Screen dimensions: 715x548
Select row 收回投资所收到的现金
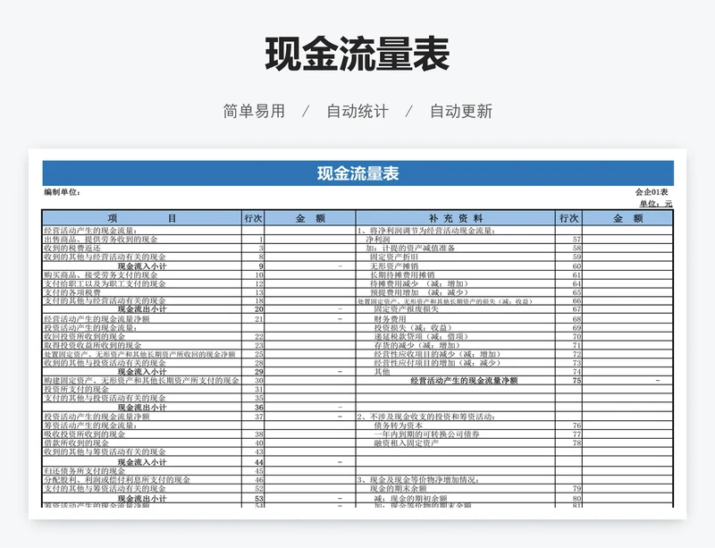(x=84, y=336)
